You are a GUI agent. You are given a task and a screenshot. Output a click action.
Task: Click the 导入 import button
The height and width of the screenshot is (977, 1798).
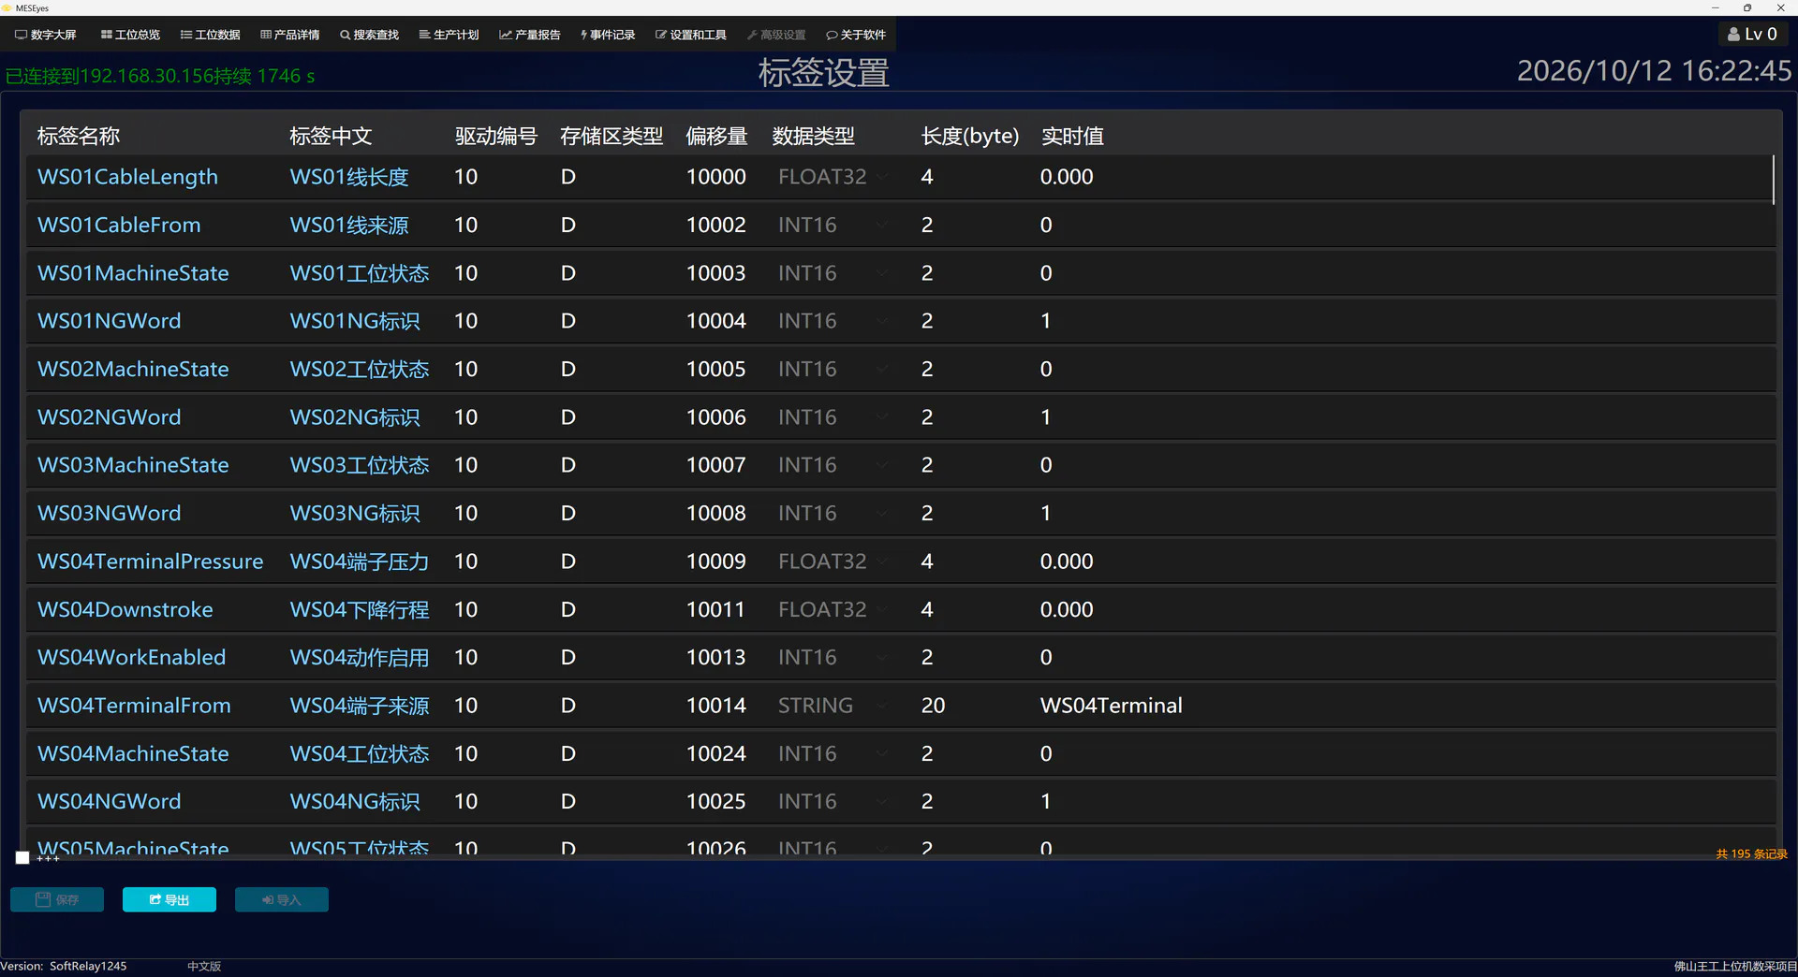click(282, 899)
